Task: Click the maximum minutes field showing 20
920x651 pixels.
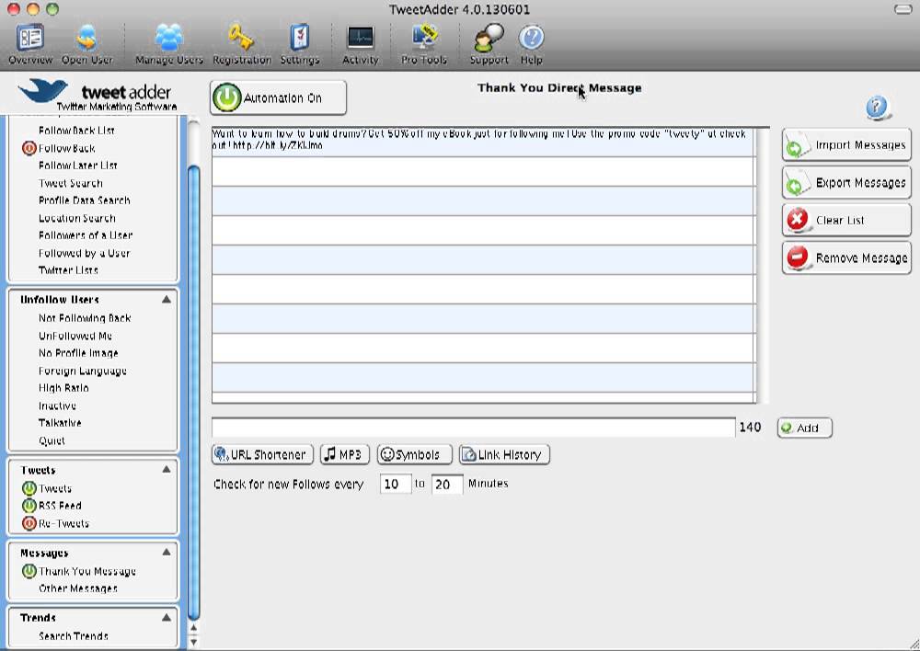Action: pos(447,485)
